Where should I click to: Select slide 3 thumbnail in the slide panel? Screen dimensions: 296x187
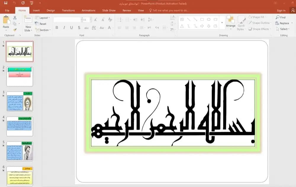[20, 101]
